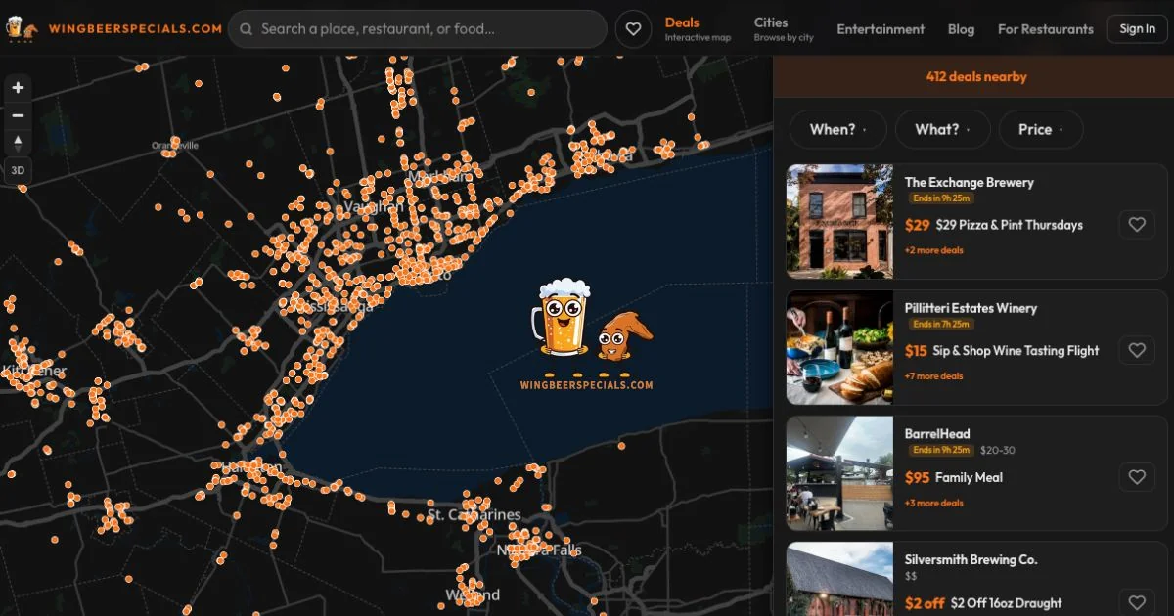Click The Exchange Brewery title
Image resolution: width=1174 pixels, height=616 pixels.
pyautogui.click(x=969, y=182)
